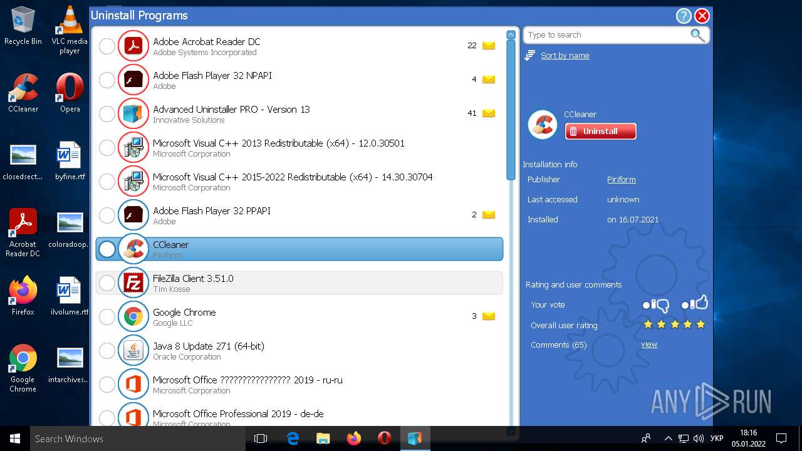Click the Advanced Uninstaller PRO program icon
The width and height of the screenshot is (802, 451).
(x=133, y=113)
